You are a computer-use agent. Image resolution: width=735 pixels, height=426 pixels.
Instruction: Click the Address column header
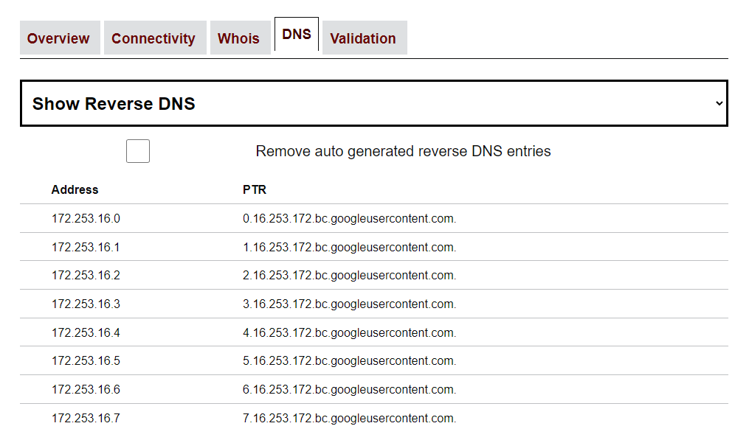[x=75, y=189]
